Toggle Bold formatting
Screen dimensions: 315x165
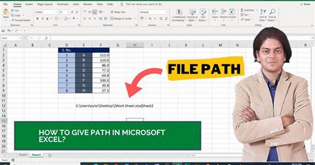point(37,19)
